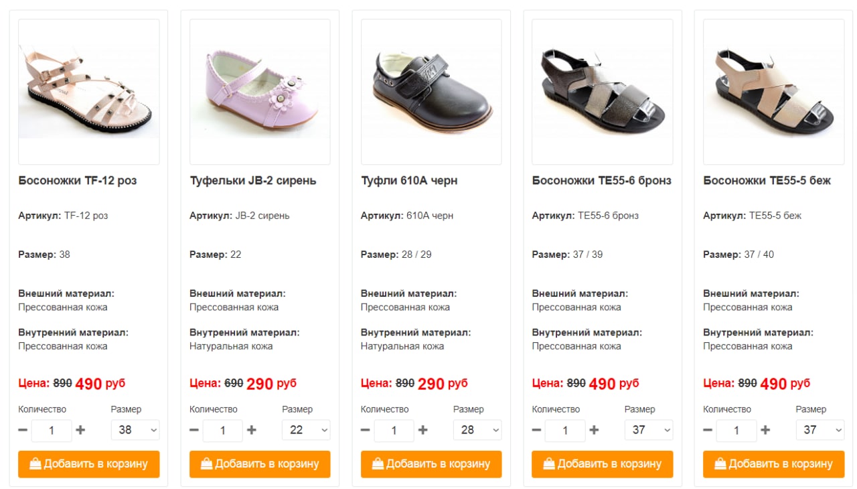Add Туфли 610A черн to cart
The image size is (857, 489).
431,464
